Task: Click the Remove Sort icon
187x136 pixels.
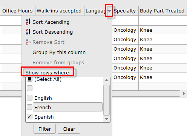Action: (28, 42)
